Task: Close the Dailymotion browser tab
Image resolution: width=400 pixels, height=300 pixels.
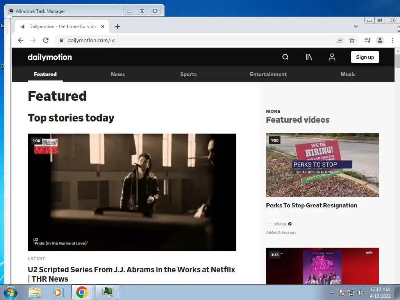Action: tap(103, 27)
